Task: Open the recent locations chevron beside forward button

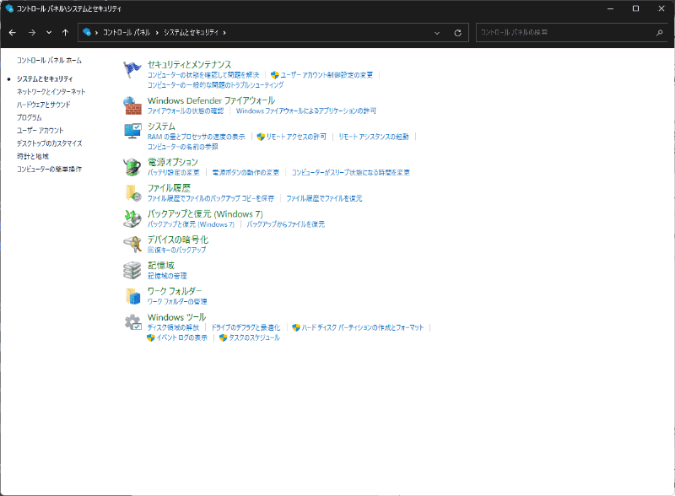Action: tap(49, 32)
